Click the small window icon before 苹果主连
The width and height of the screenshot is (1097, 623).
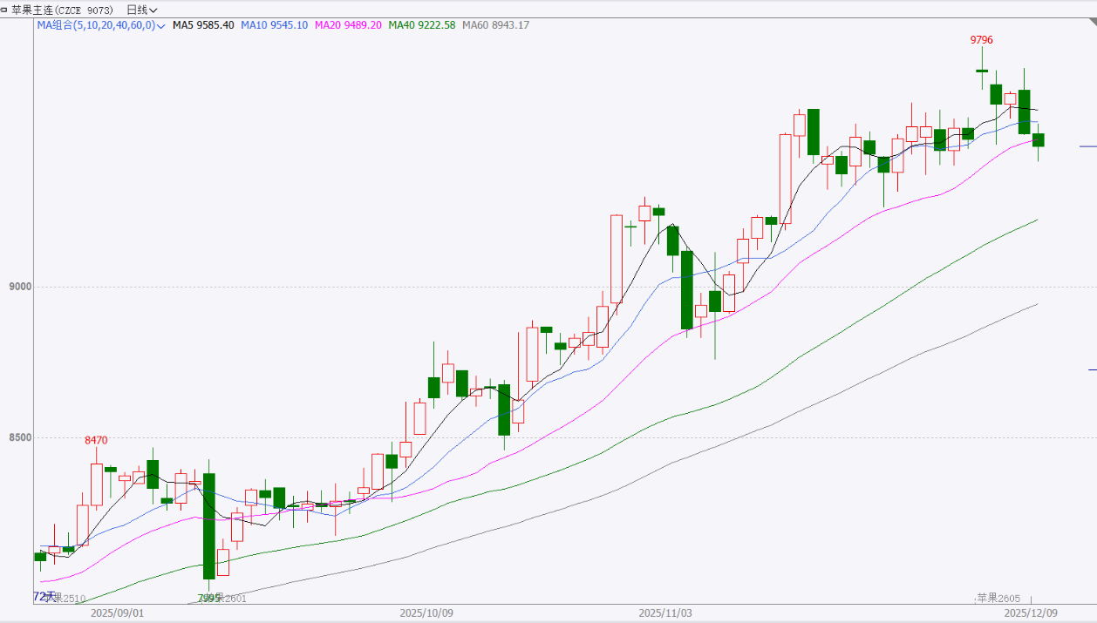click(x=5, y=10)
